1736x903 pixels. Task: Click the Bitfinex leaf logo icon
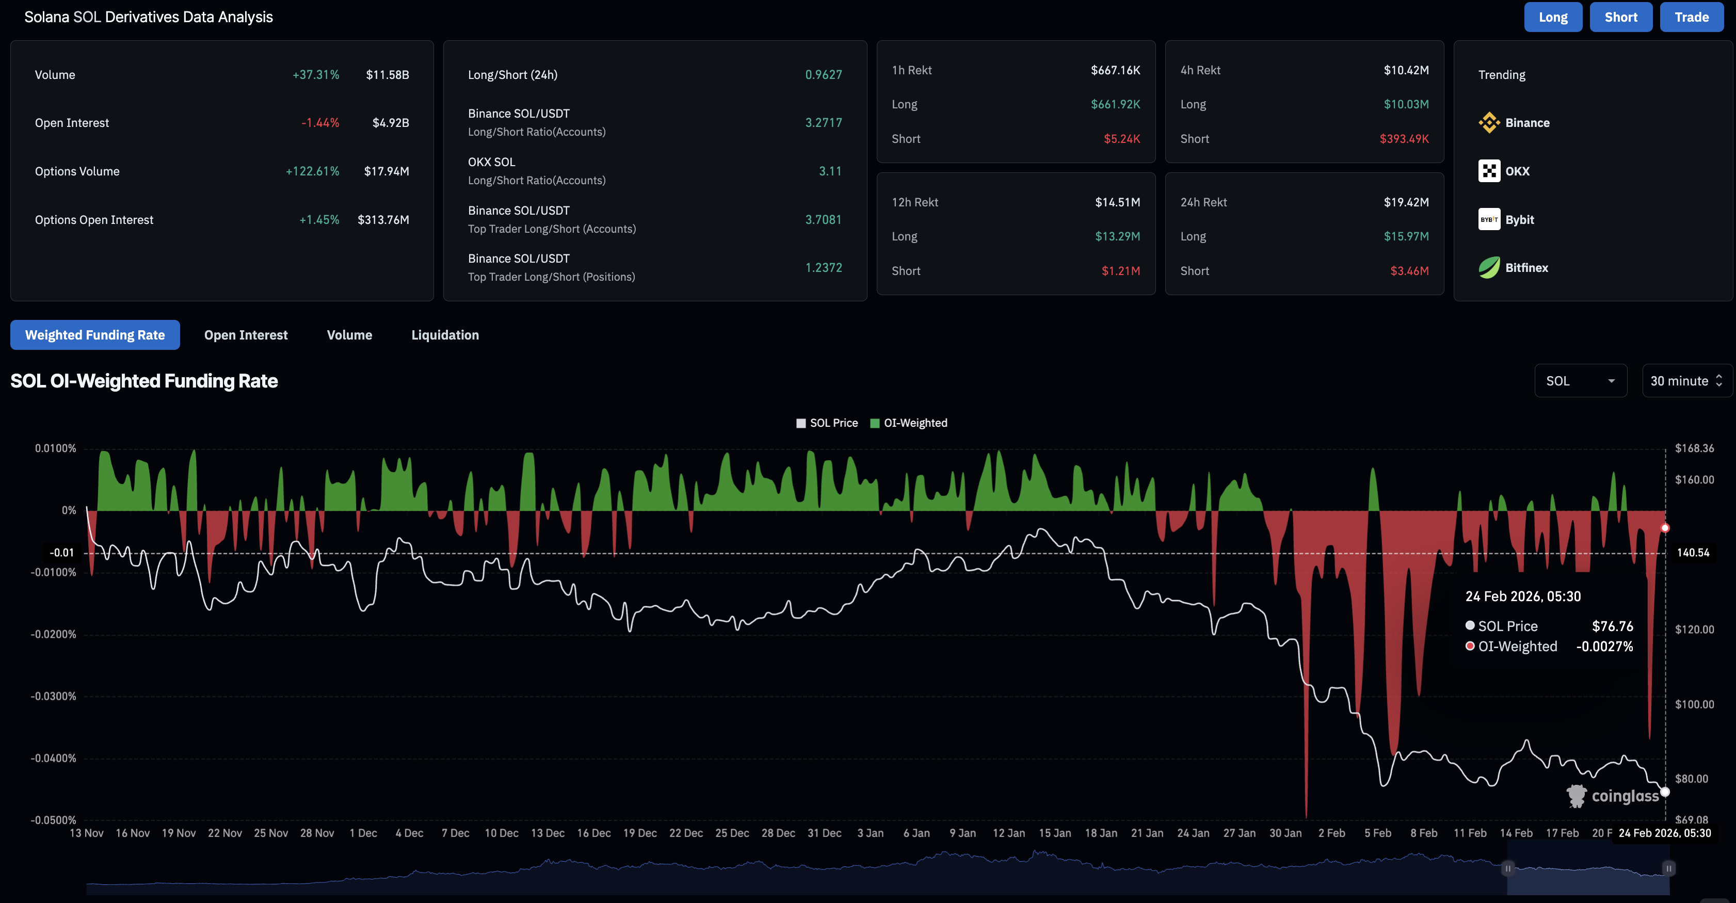[x=1489, y=267]
